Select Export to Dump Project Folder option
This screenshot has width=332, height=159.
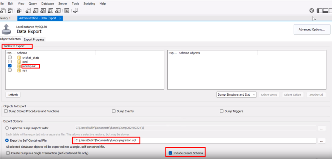[7, 128]
